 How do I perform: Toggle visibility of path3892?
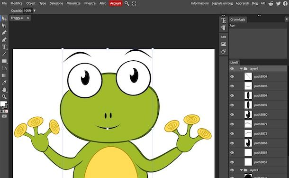pyautogui.click(x=232, y=105)
